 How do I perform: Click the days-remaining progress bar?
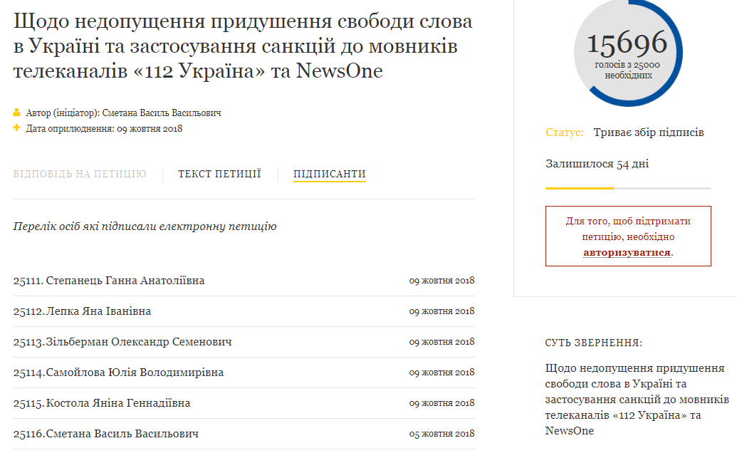click(x=627, y=188)
